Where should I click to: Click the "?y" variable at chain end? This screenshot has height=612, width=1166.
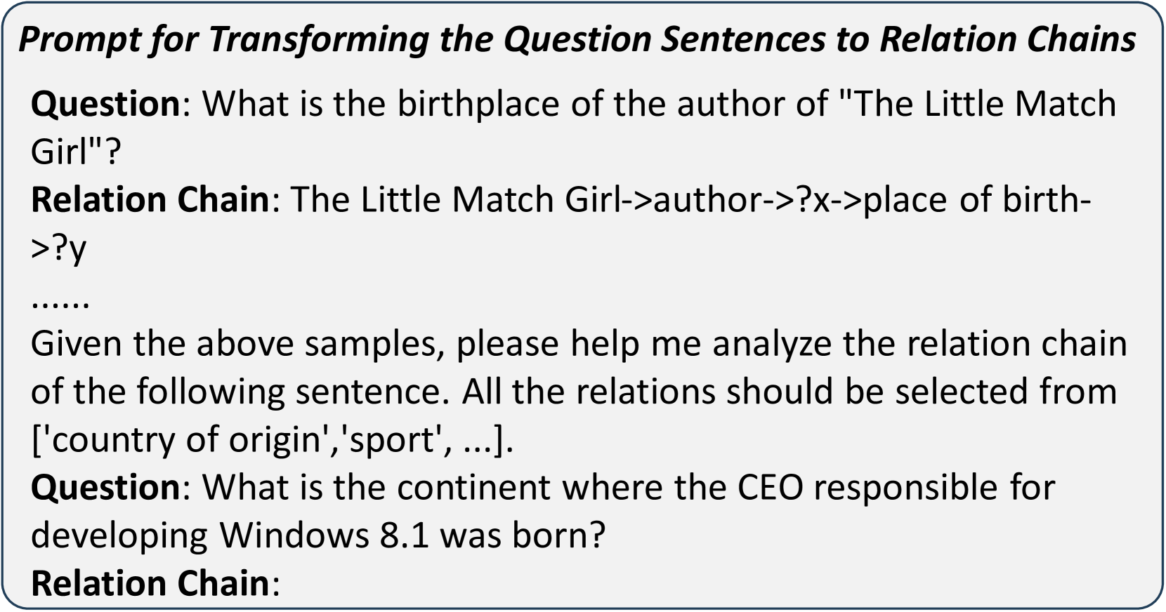coord(67,248)
